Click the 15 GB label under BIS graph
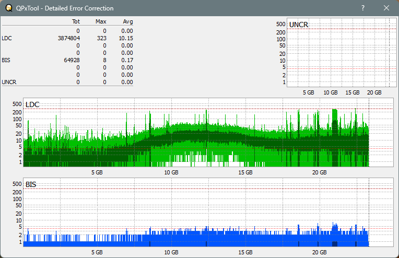The width and height of the screenshot is (399, 258). tap(245, 252)
